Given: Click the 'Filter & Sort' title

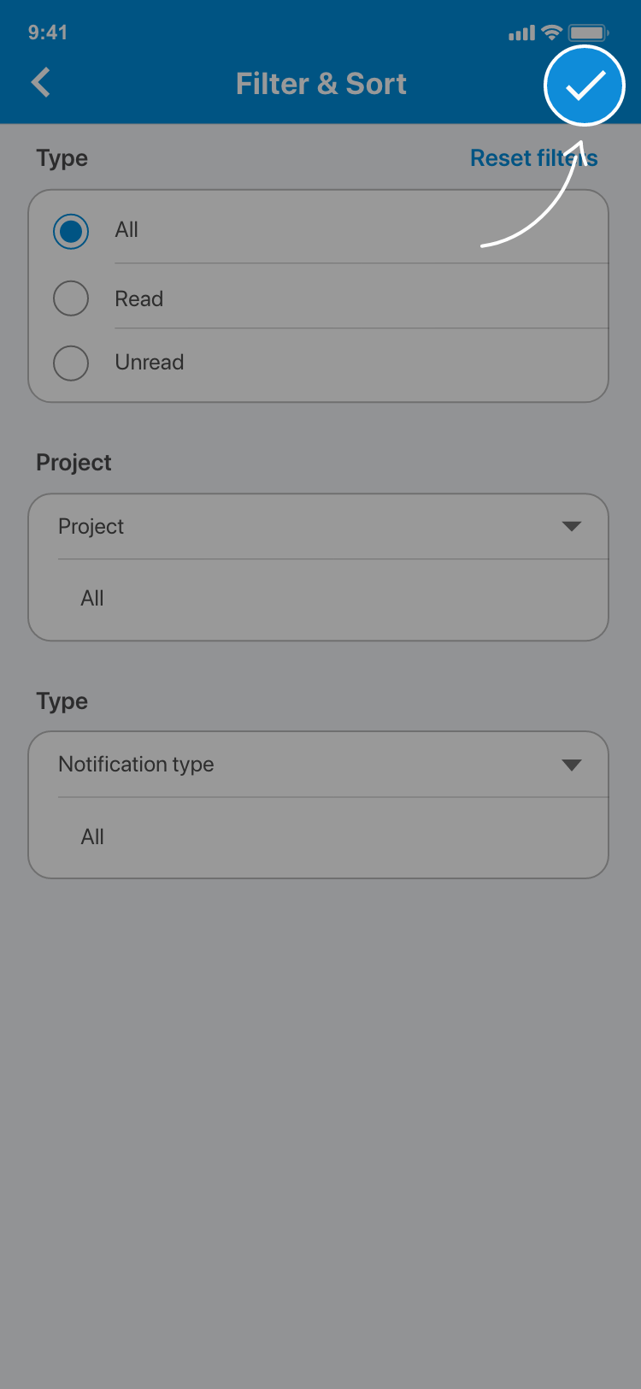Looking at the screenshot, I should [320, 84].
